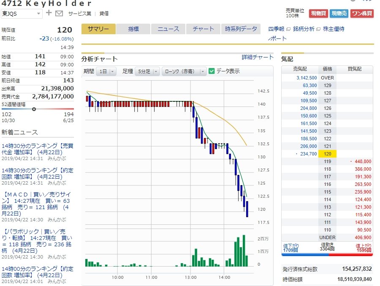The width and height of the screenshot is (380, 286).
Task: Click the 52週間値幅 range slider marker
Action: coord(34,109)
